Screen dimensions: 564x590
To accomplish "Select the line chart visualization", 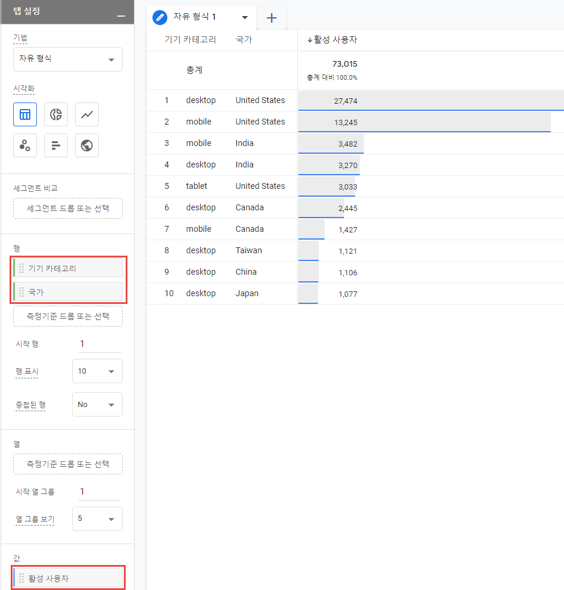I will click(86, 114).
